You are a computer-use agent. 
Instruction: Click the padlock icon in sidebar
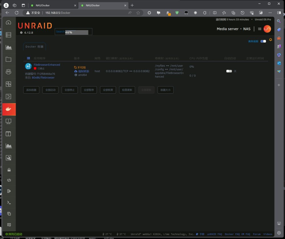(9, 170)
